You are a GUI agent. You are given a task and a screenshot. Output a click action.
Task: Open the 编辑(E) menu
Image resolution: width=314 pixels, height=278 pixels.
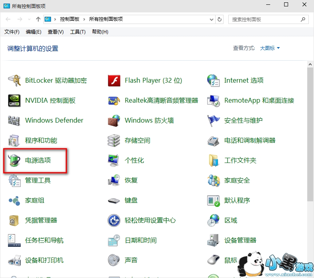(33, 32)
